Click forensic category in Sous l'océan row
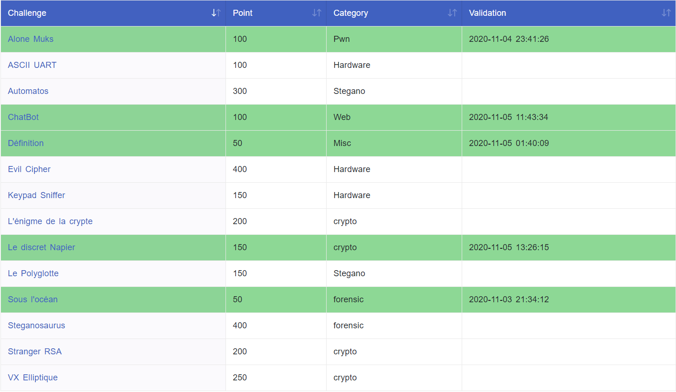 click(x=348, y=299)
